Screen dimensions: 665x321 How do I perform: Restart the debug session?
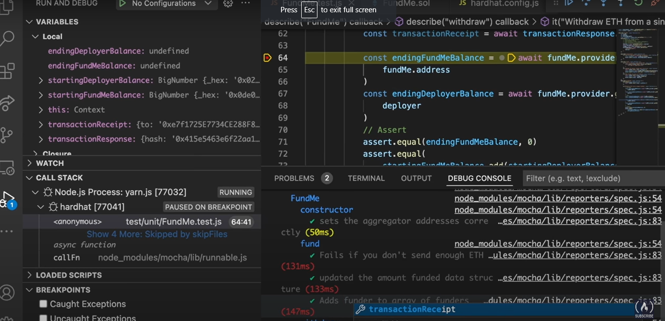point(638,3)
